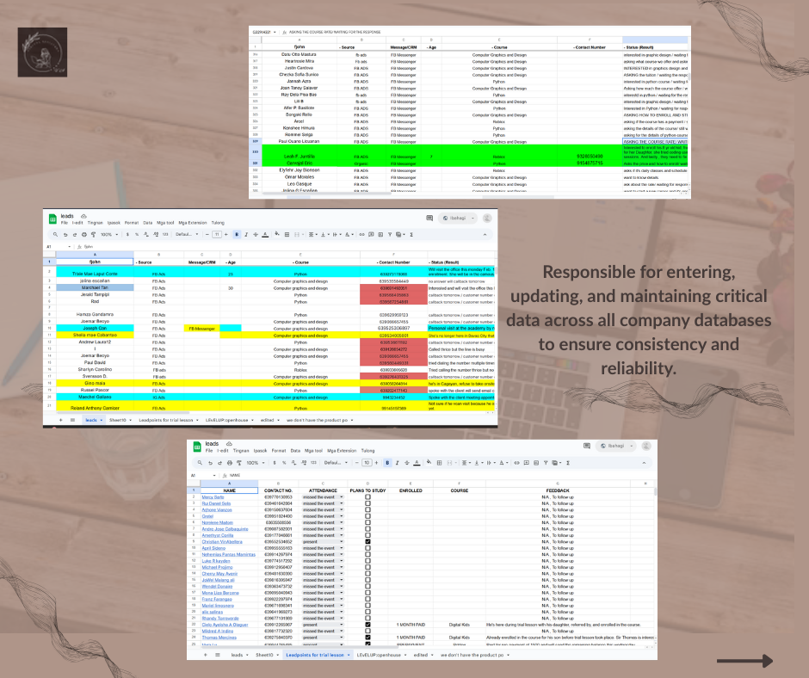Click currency format icon in bottom spreadsheet
Screen dimensions: 809x678
point(275,463)
